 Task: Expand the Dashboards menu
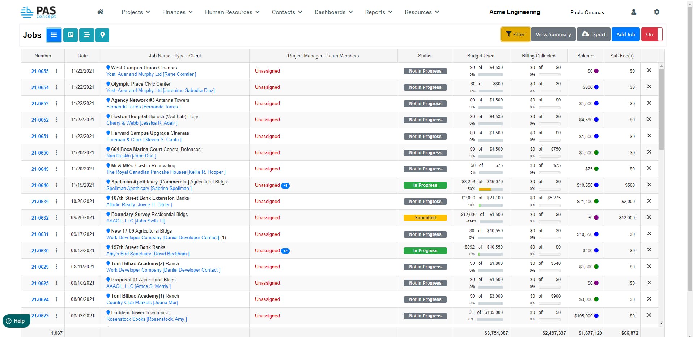(333, 12)
